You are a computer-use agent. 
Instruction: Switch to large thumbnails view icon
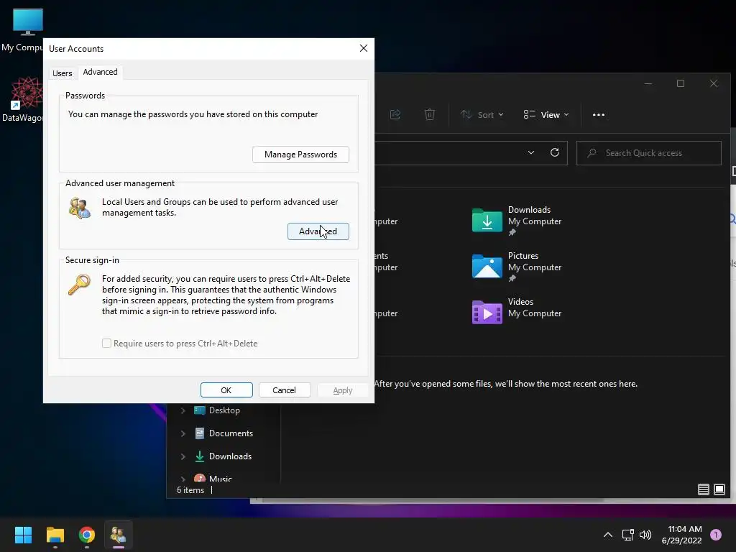(719, 489)
